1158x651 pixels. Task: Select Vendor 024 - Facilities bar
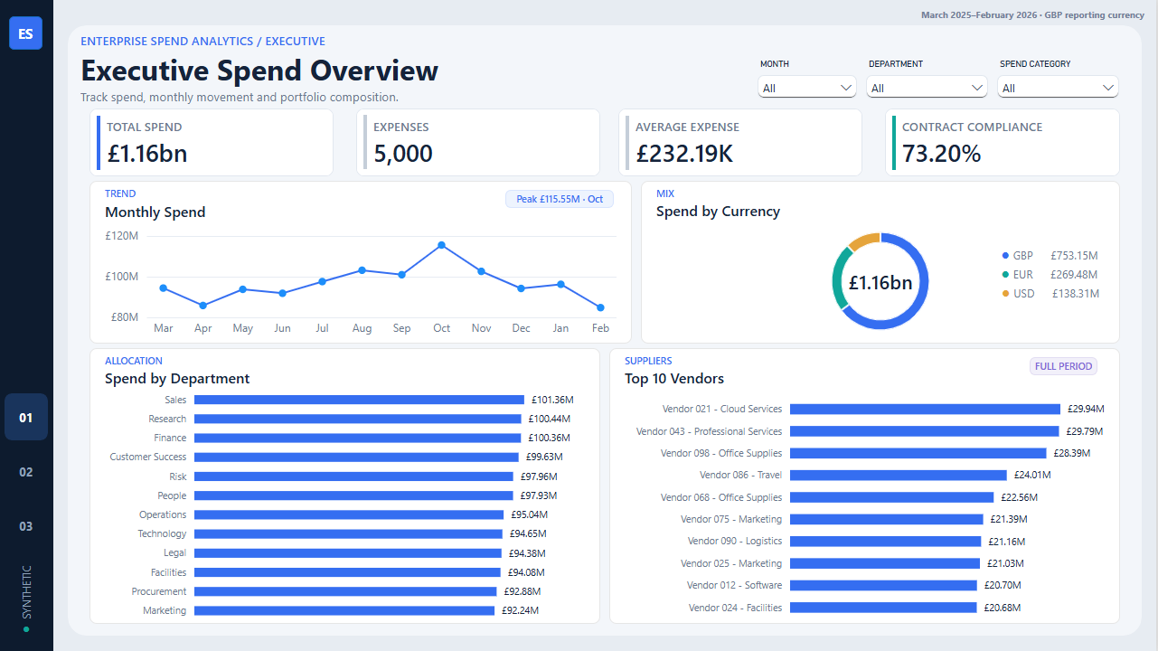tap(883, 608)
